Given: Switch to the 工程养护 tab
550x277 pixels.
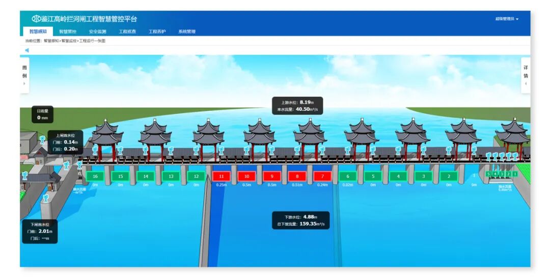Looking at the screenshot, I should (157, 31).
